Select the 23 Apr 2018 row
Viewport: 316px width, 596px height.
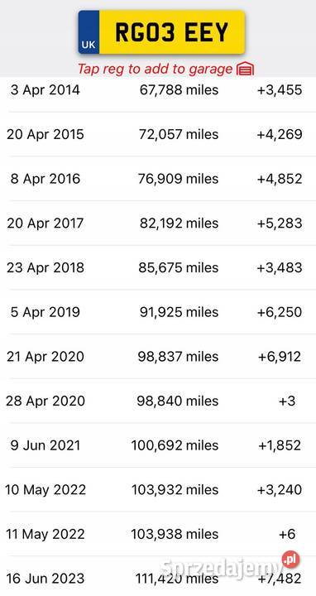(x=158, y=267)
